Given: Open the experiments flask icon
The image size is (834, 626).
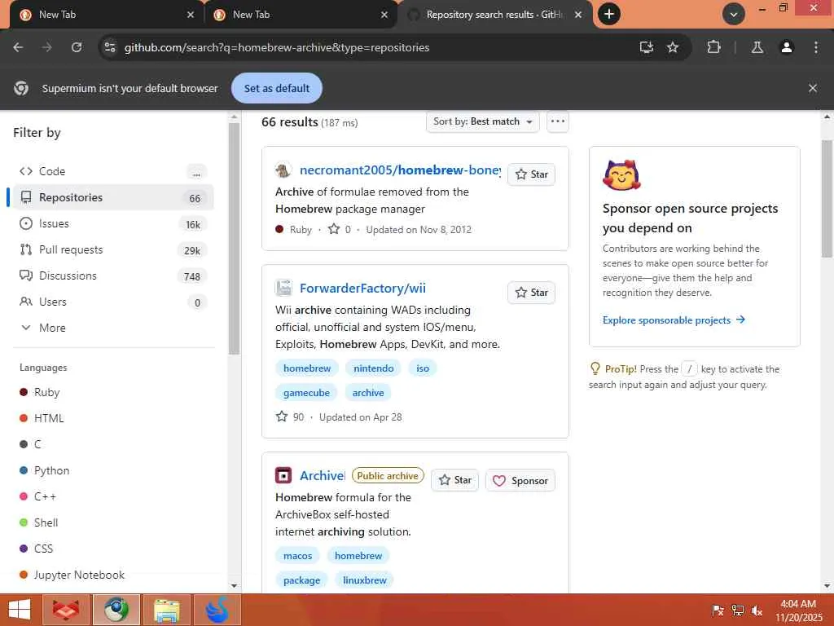Looking at the screenshot, I should (757, 47).
